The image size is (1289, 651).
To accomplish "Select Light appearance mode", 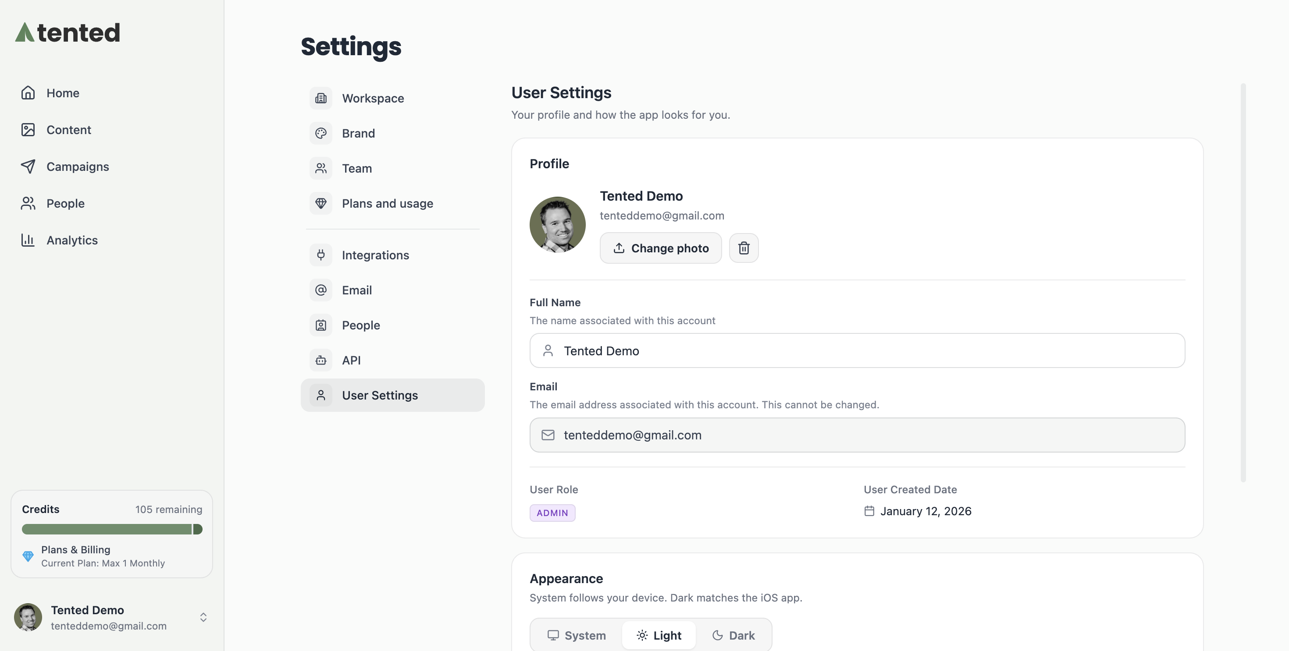I will (659, 636).
